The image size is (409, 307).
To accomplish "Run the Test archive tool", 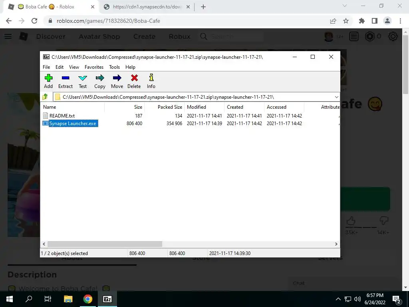I will [x=83, y=78].
